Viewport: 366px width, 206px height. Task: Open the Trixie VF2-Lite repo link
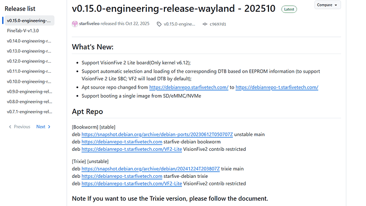132,184
